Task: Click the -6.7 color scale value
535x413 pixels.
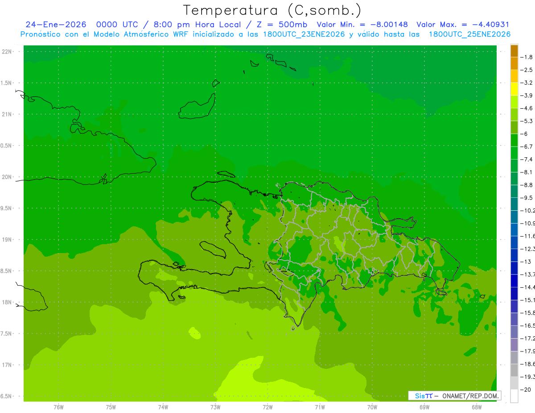Action: 526,147
